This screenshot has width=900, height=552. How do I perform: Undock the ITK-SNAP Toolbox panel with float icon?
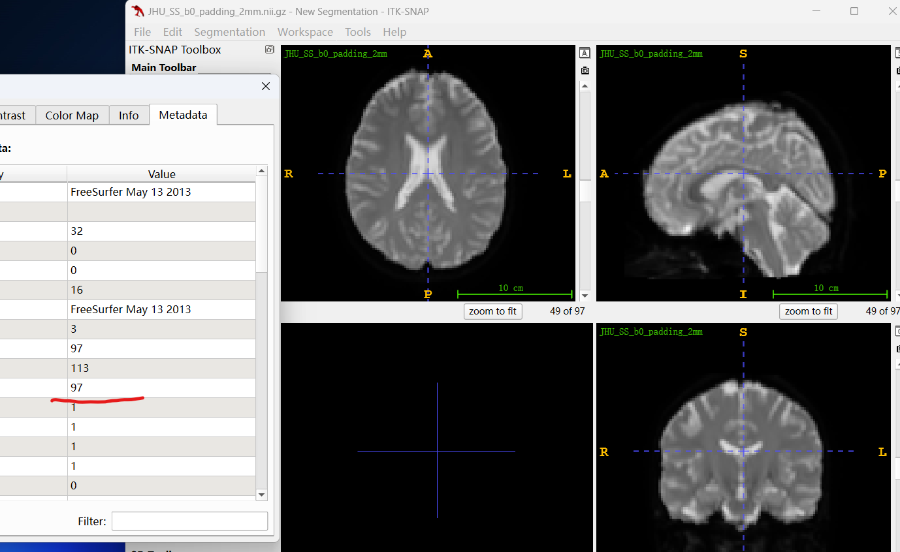point(269,50)
